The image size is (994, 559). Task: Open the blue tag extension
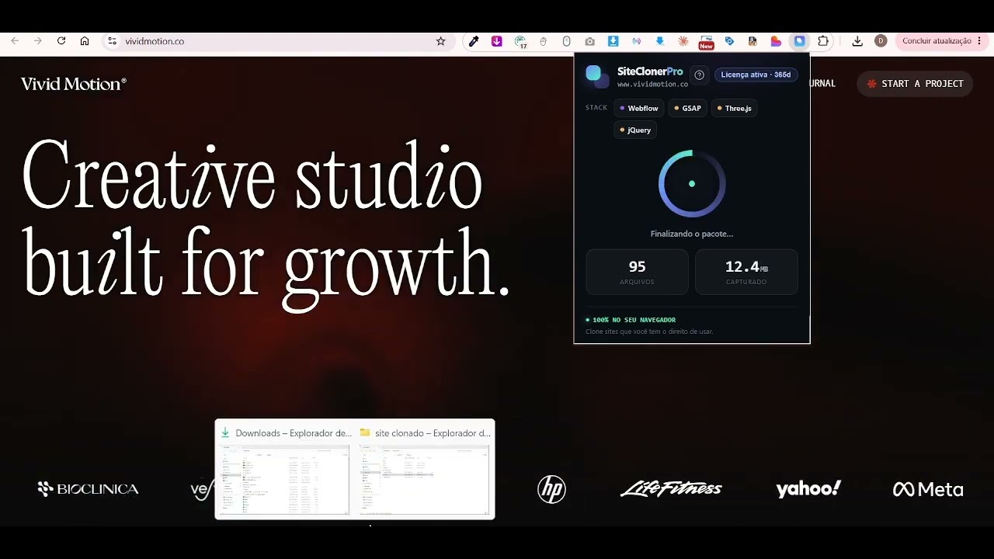click(729, 41)
